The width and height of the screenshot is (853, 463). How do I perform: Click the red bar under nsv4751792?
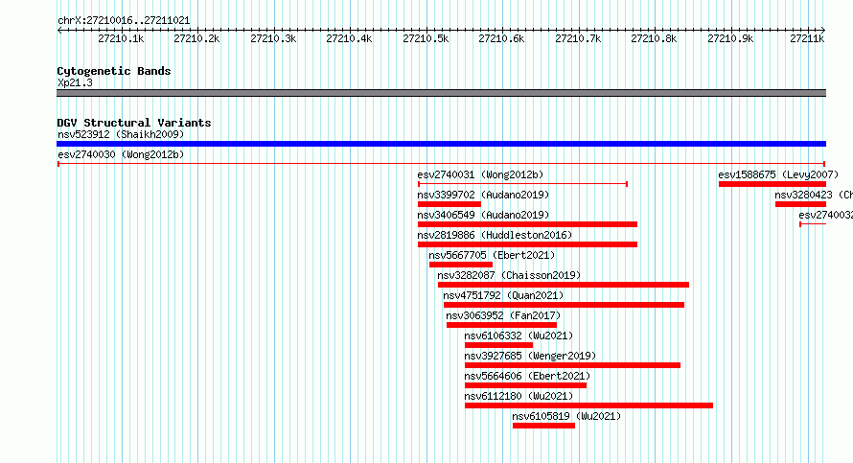point(564,305)
